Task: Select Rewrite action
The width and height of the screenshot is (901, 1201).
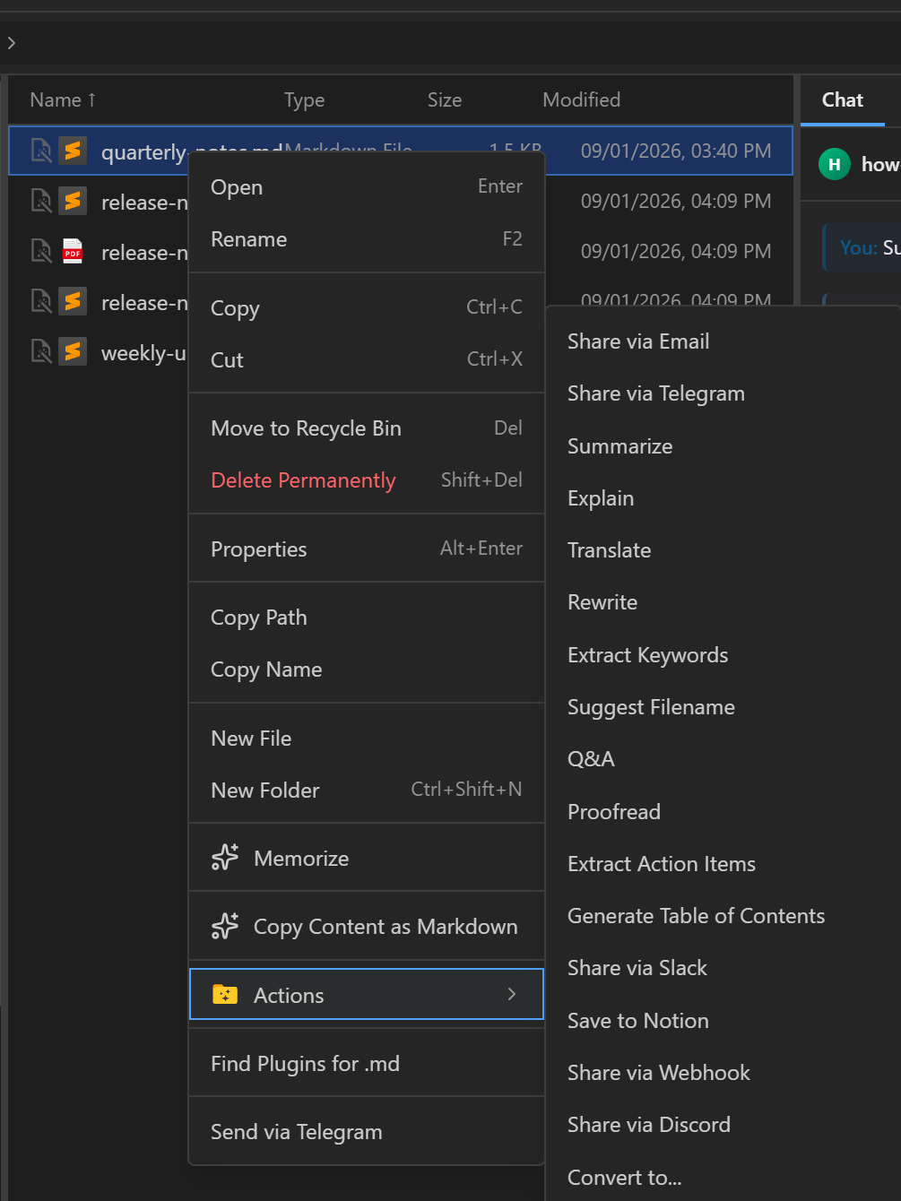Action: point(723,601)
